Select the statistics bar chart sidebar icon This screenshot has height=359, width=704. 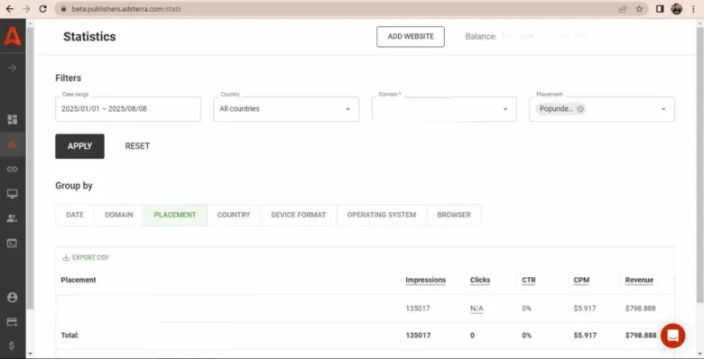13,144
